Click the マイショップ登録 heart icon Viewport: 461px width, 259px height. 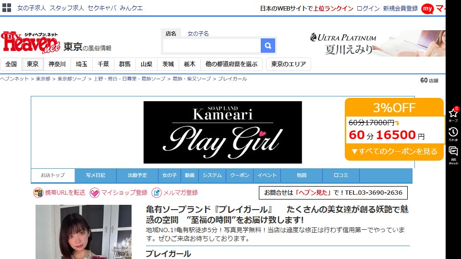tap(95, 193)
